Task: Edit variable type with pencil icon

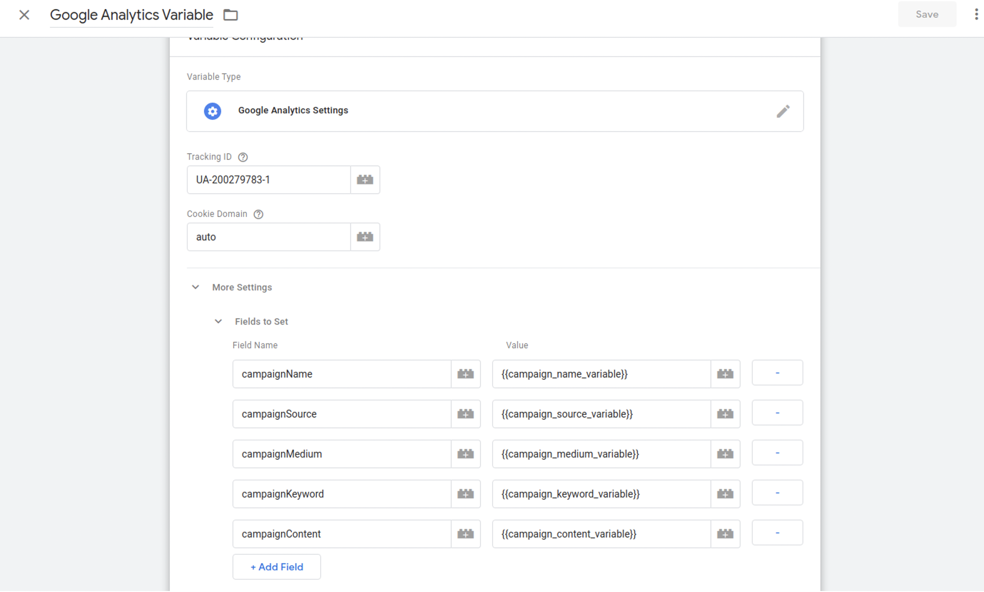Action: point(783,111)
